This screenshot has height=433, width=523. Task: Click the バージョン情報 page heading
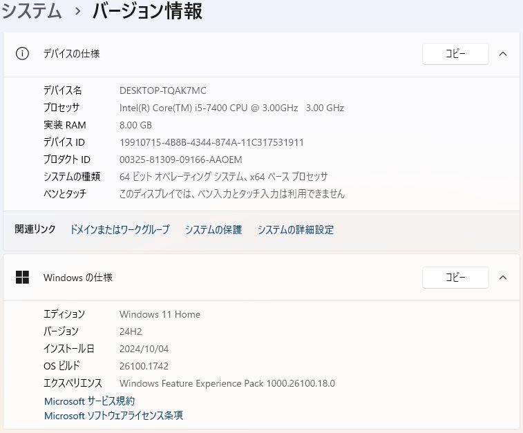(147, 10)
